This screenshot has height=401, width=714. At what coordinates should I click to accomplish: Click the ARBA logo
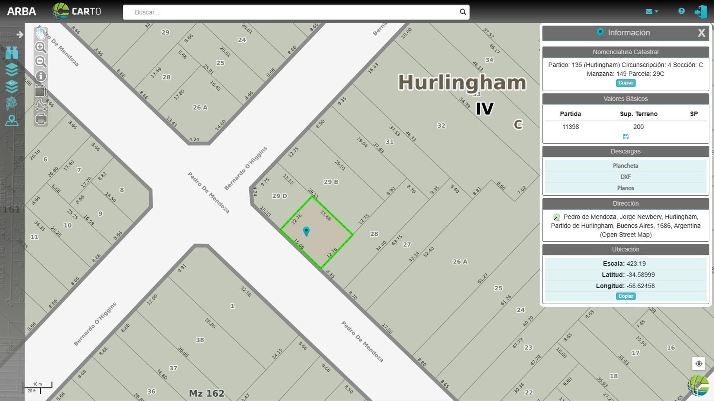click(x=22, y=12)
